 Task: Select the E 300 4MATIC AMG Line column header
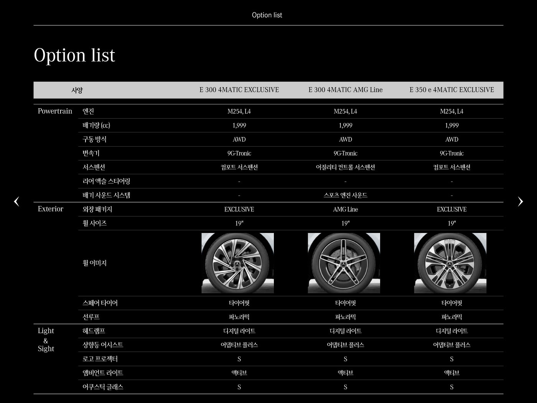point(346,90)
